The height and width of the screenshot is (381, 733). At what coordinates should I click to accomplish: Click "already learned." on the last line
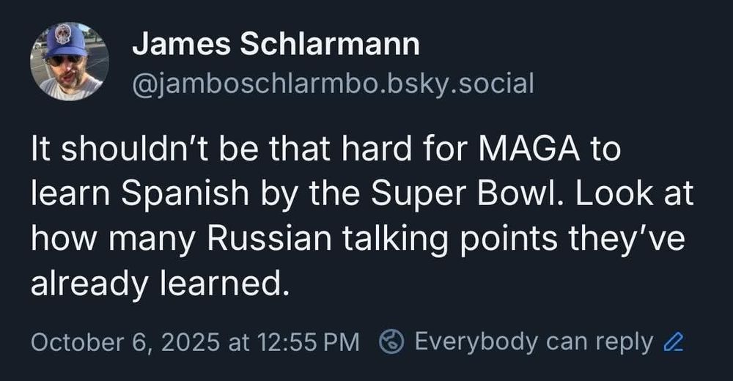[x=155, y=282]
